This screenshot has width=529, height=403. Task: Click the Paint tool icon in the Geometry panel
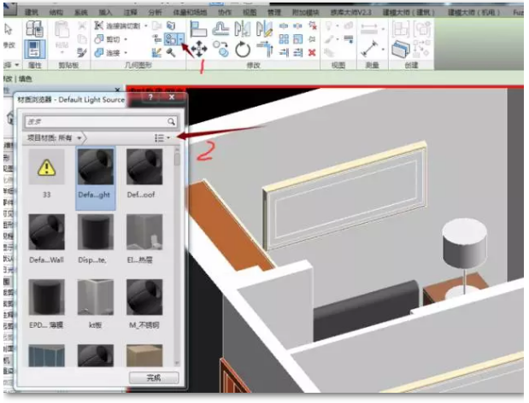pos(171,39)
